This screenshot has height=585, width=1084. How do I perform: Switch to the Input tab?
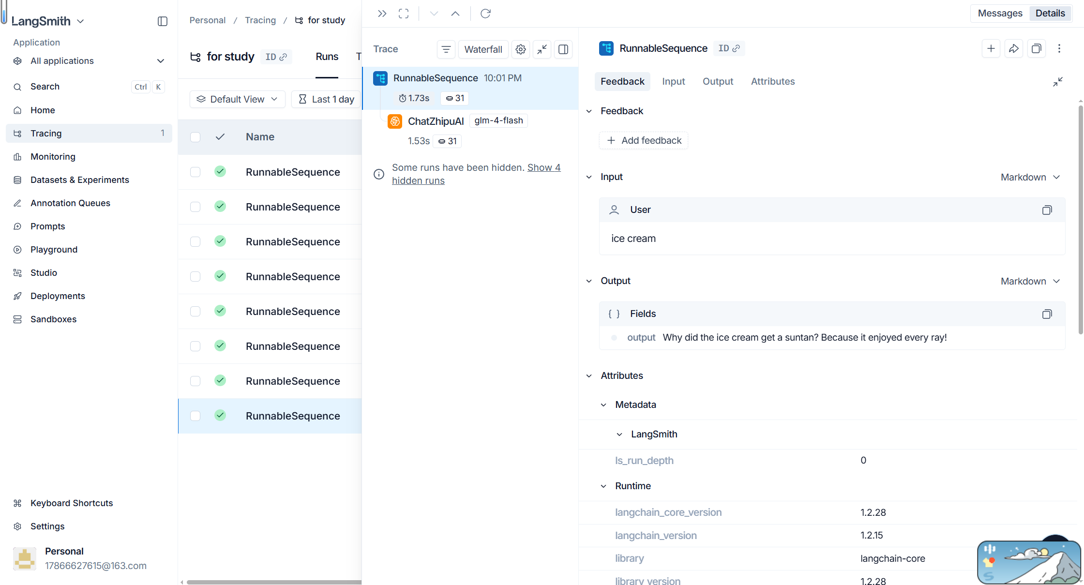point(674,82)
